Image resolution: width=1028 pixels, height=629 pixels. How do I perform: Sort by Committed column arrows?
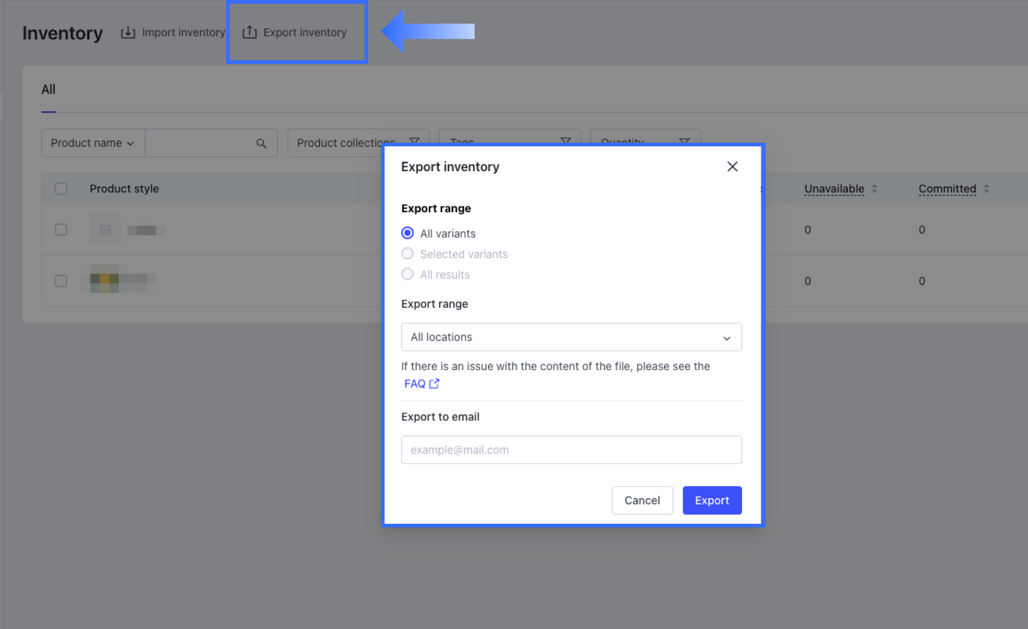pos(986,189)
